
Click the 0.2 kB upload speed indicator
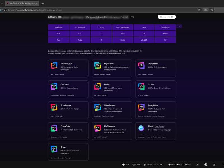pyautogui.click(x=148, y=165)
